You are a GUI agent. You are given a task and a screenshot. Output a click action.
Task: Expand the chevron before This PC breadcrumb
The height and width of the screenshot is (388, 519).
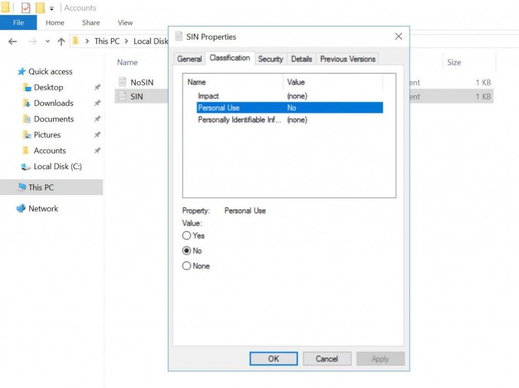(x=87, y=41)
